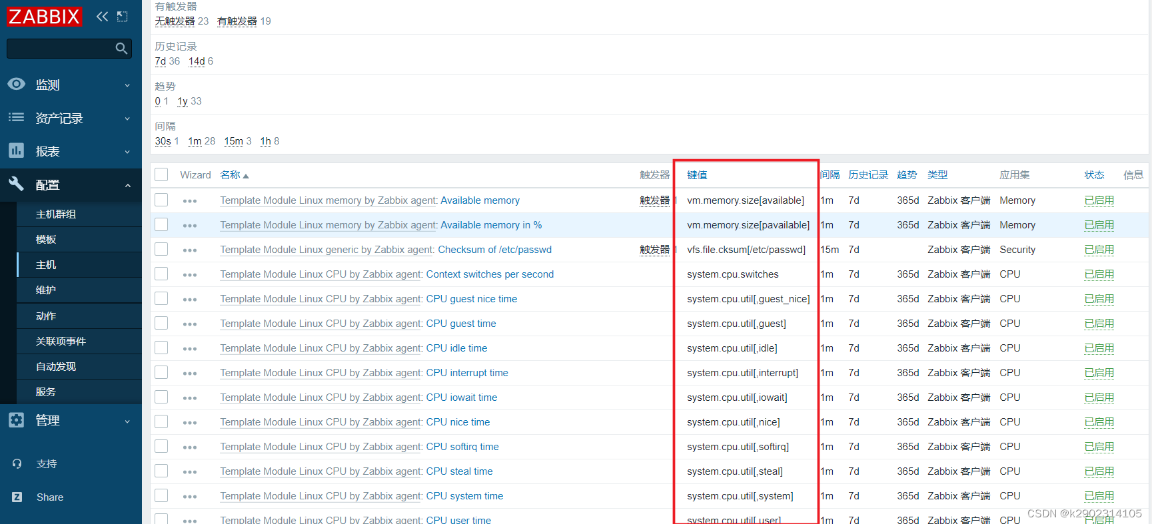Open wizard dots for CPU guest time row
The width and height of the screenshot is (1152, 524).
190,324
